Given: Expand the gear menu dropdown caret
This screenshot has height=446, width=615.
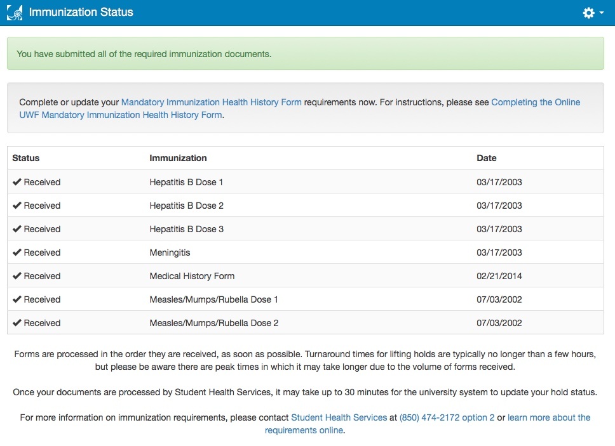Looking at the screenshot, I should 602,13.
